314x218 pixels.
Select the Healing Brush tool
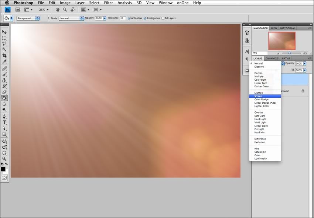coord(4,68)
